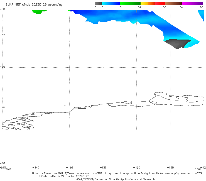206x181 pixels.
Task: Click the note line starting Times are GMT
Action: click(117, 173)
